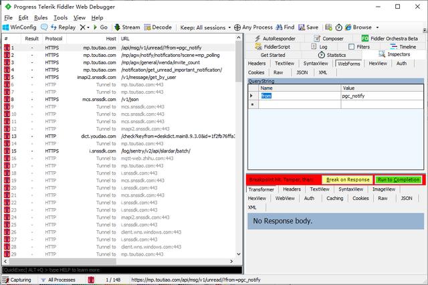Click the timer stopwatch icon
Viewport: 428px width, 285px height.
point(339,27)
